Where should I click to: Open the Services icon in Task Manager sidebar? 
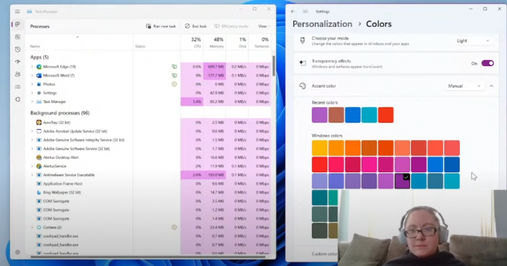[x=17, y=99]
